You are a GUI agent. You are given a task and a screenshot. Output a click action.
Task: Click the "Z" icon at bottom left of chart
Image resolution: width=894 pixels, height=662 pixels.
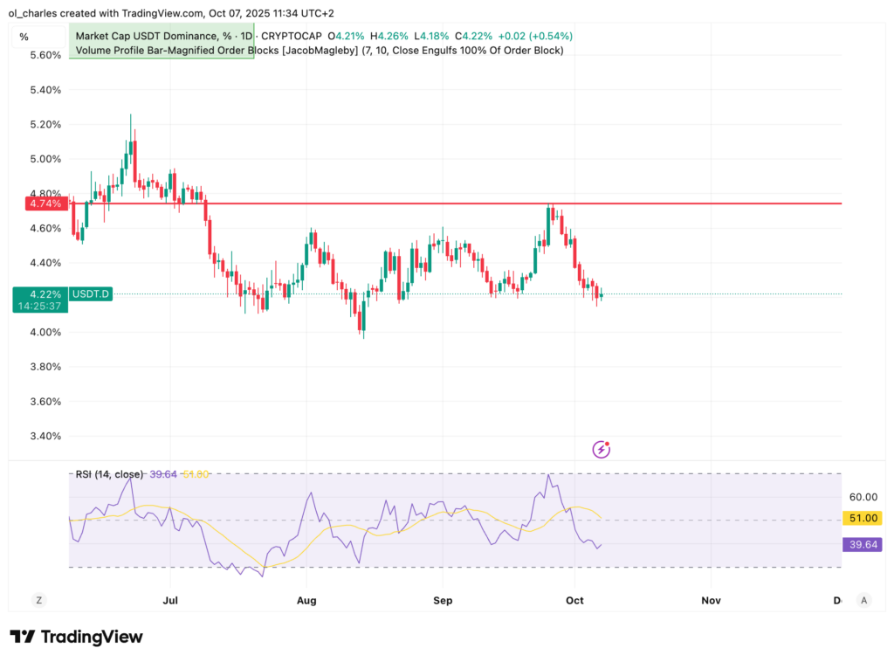point(38,600)
